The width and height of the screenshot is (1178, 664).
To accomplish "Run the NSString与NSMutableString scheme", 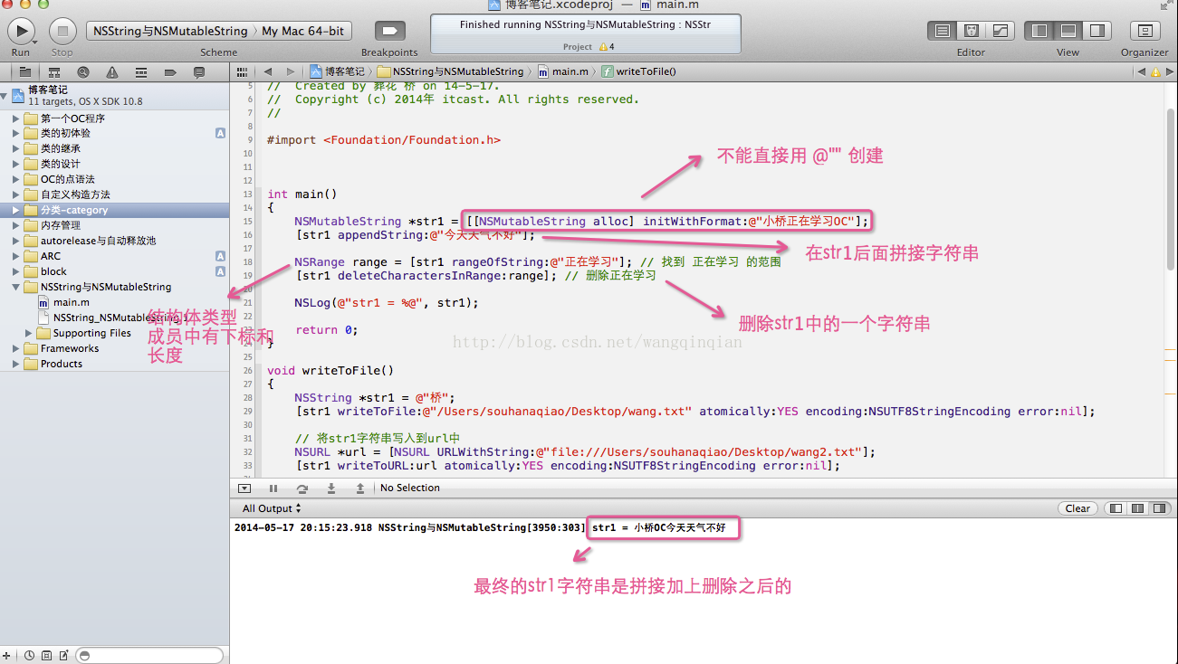I will tap(21, 31).
